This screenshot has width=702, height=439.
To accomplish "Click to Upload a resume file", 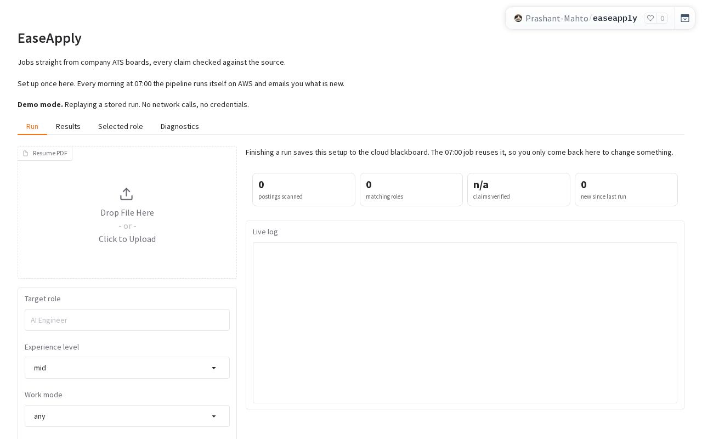I will click(x=127, y=239).
